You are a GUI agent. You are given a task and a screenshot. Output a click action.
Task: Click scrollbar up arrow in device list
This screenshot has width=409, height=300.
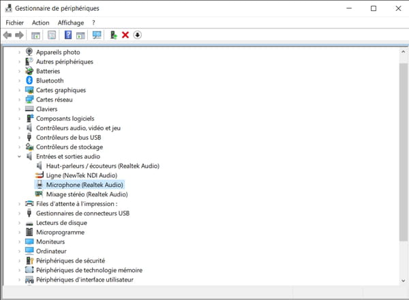tap(404, 52)
